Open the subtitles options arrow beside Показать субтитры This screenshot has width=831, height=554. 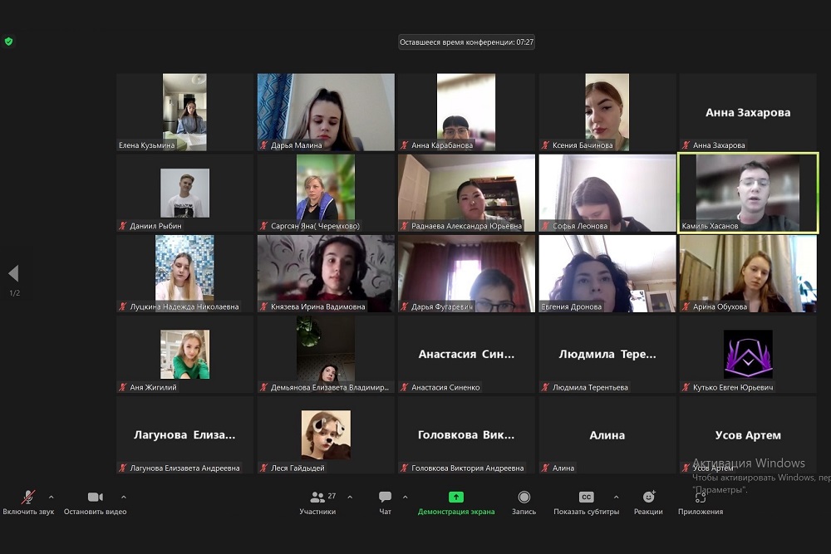click(616, 497)
